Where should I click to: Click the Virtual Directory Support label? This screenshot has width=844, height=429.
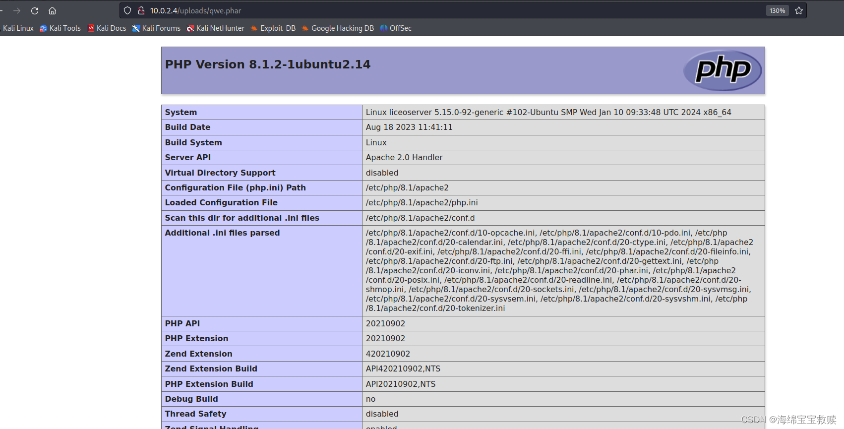tap(220, 173)
